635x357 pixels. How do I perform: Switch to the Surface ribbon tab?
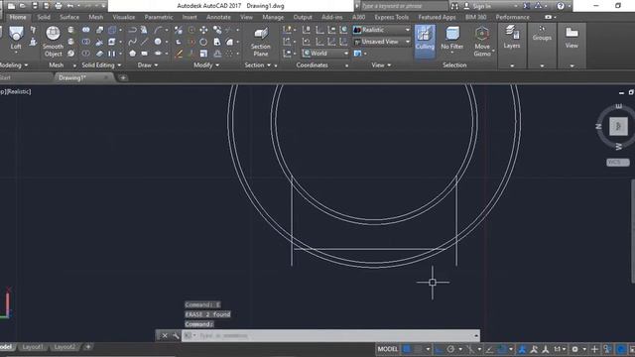[69, 17]
